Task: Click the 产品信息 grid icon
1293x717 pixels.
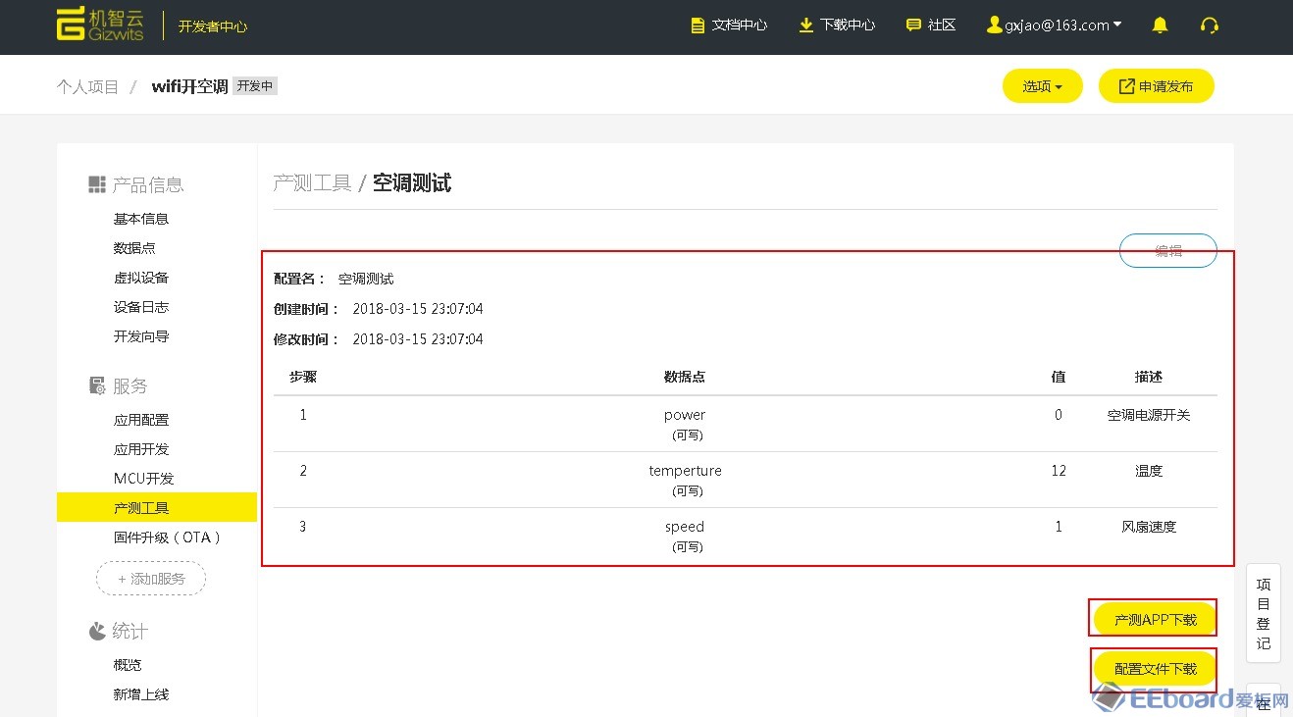Action: (97, 184)
